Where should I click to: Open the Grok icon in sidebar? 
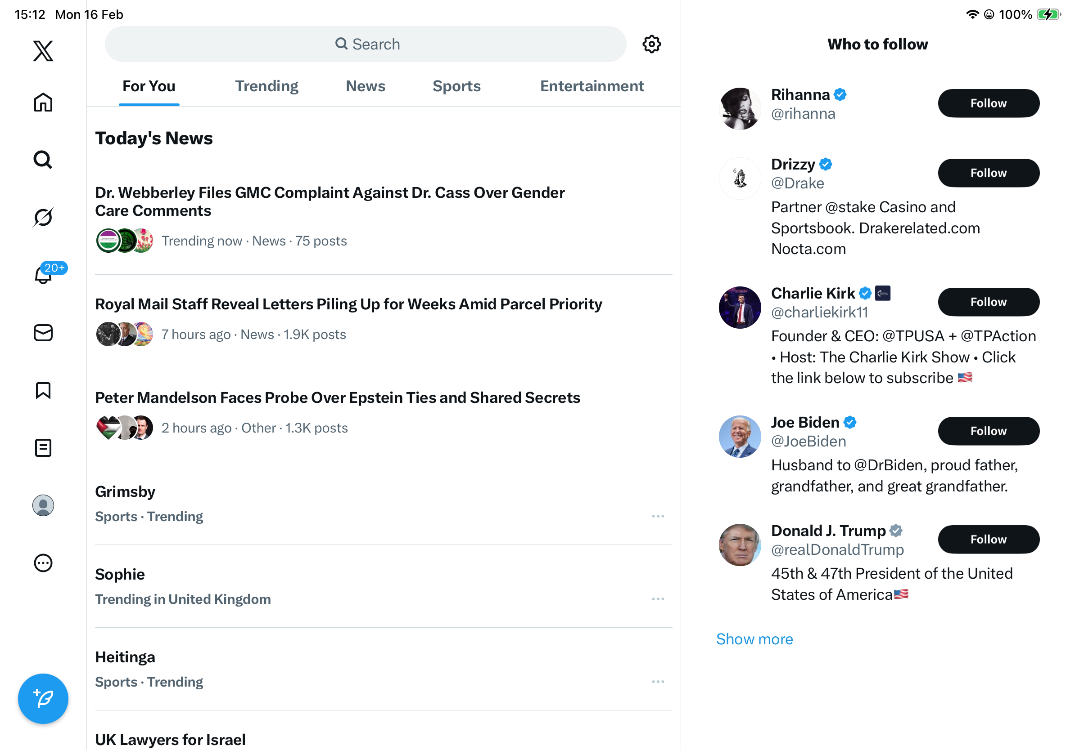43,217
